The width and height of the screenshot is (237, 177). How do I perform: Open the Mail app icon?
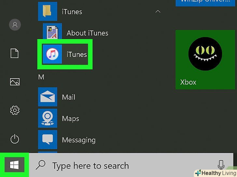coord(48,97)
